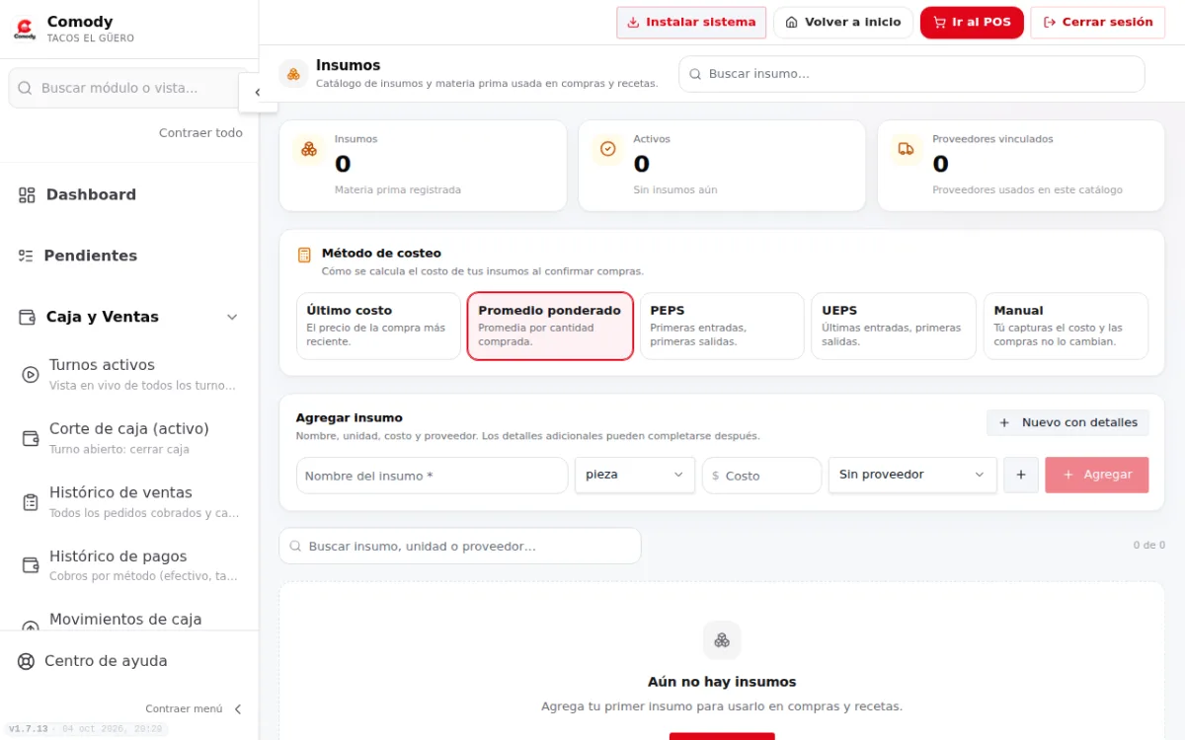The image size is (1185, 740).
Task: Click the Método de costeo calculator icon
Action: [x=304, y=255]
